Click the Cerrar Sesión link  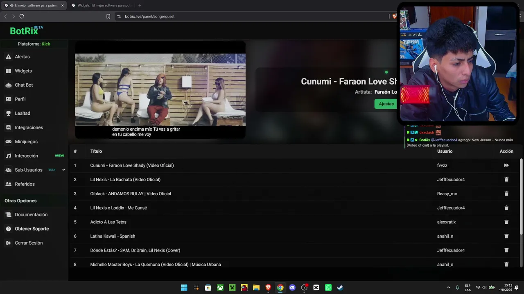click(29, 243)
